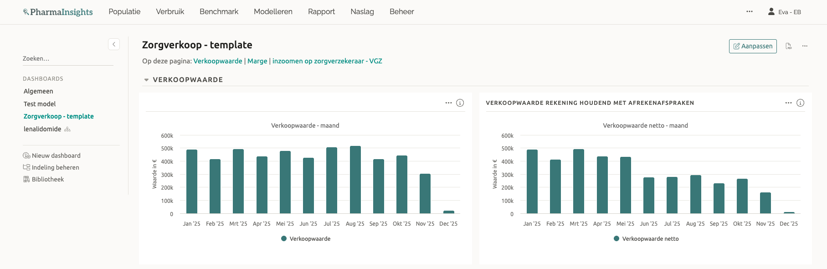The image size is (827, 269).
Task: Jump to the Marge section link
Action: (x=257, y=61)
